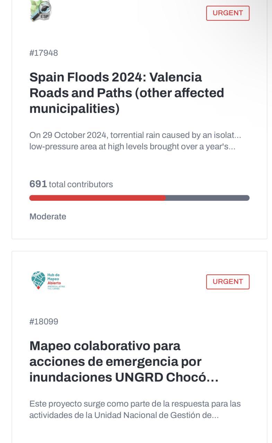Click the line starting "Este proyecto surge"
Screen dimensions: 272x443
click(x=135, y=404)
